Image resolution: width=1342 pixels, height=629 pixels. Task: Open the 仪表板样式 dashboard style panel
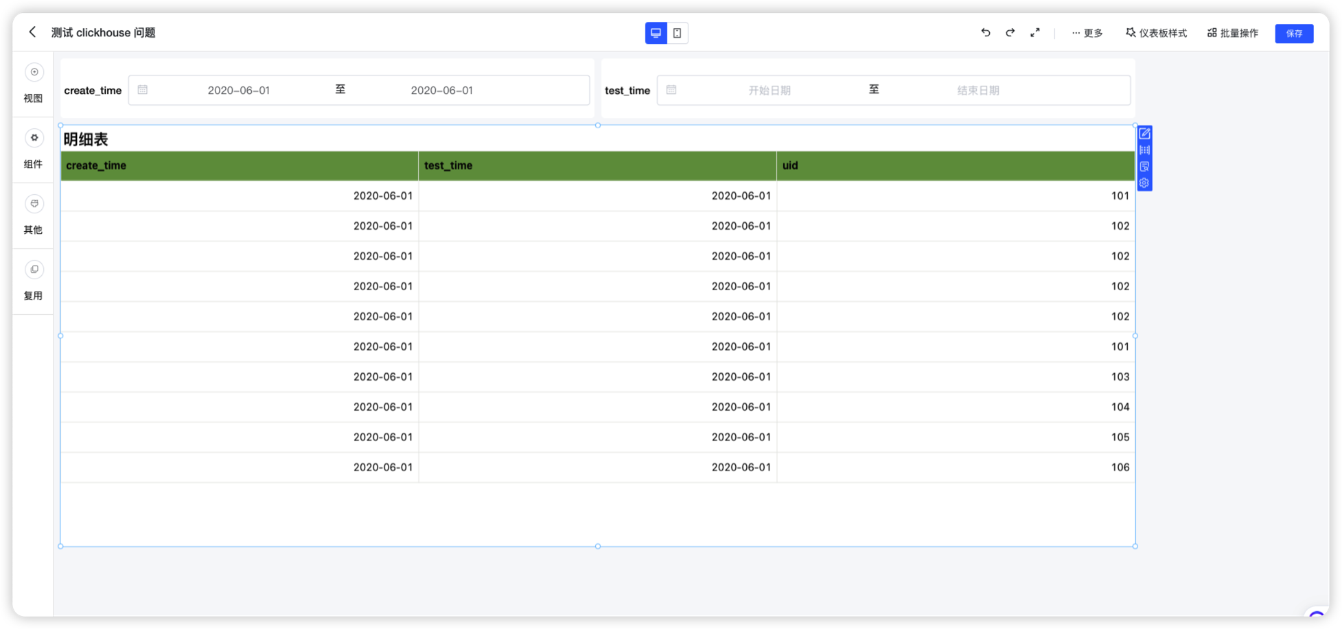[x=1155, y=32]
